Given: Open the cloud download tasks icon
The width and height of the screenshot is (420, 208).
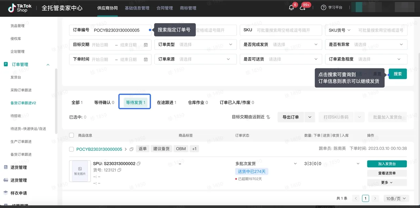Looking at the screenshot, I should point(302,8).
